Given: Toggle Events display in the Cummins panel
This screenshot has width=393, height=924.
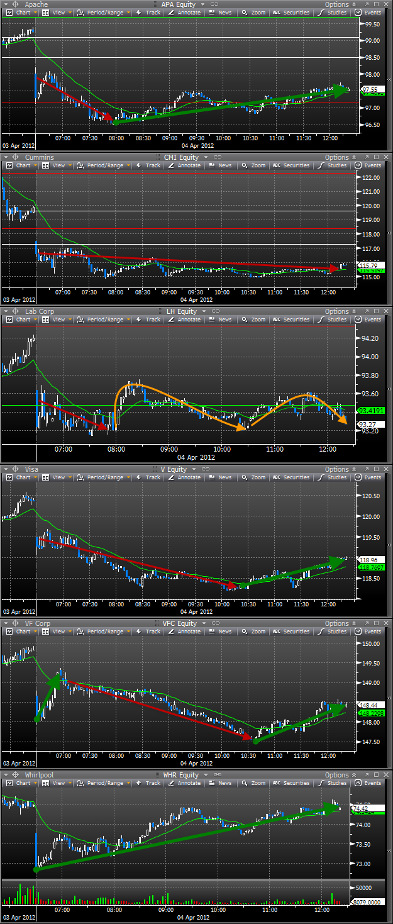Looking at the screenshot, I should (x=368, y=165).
